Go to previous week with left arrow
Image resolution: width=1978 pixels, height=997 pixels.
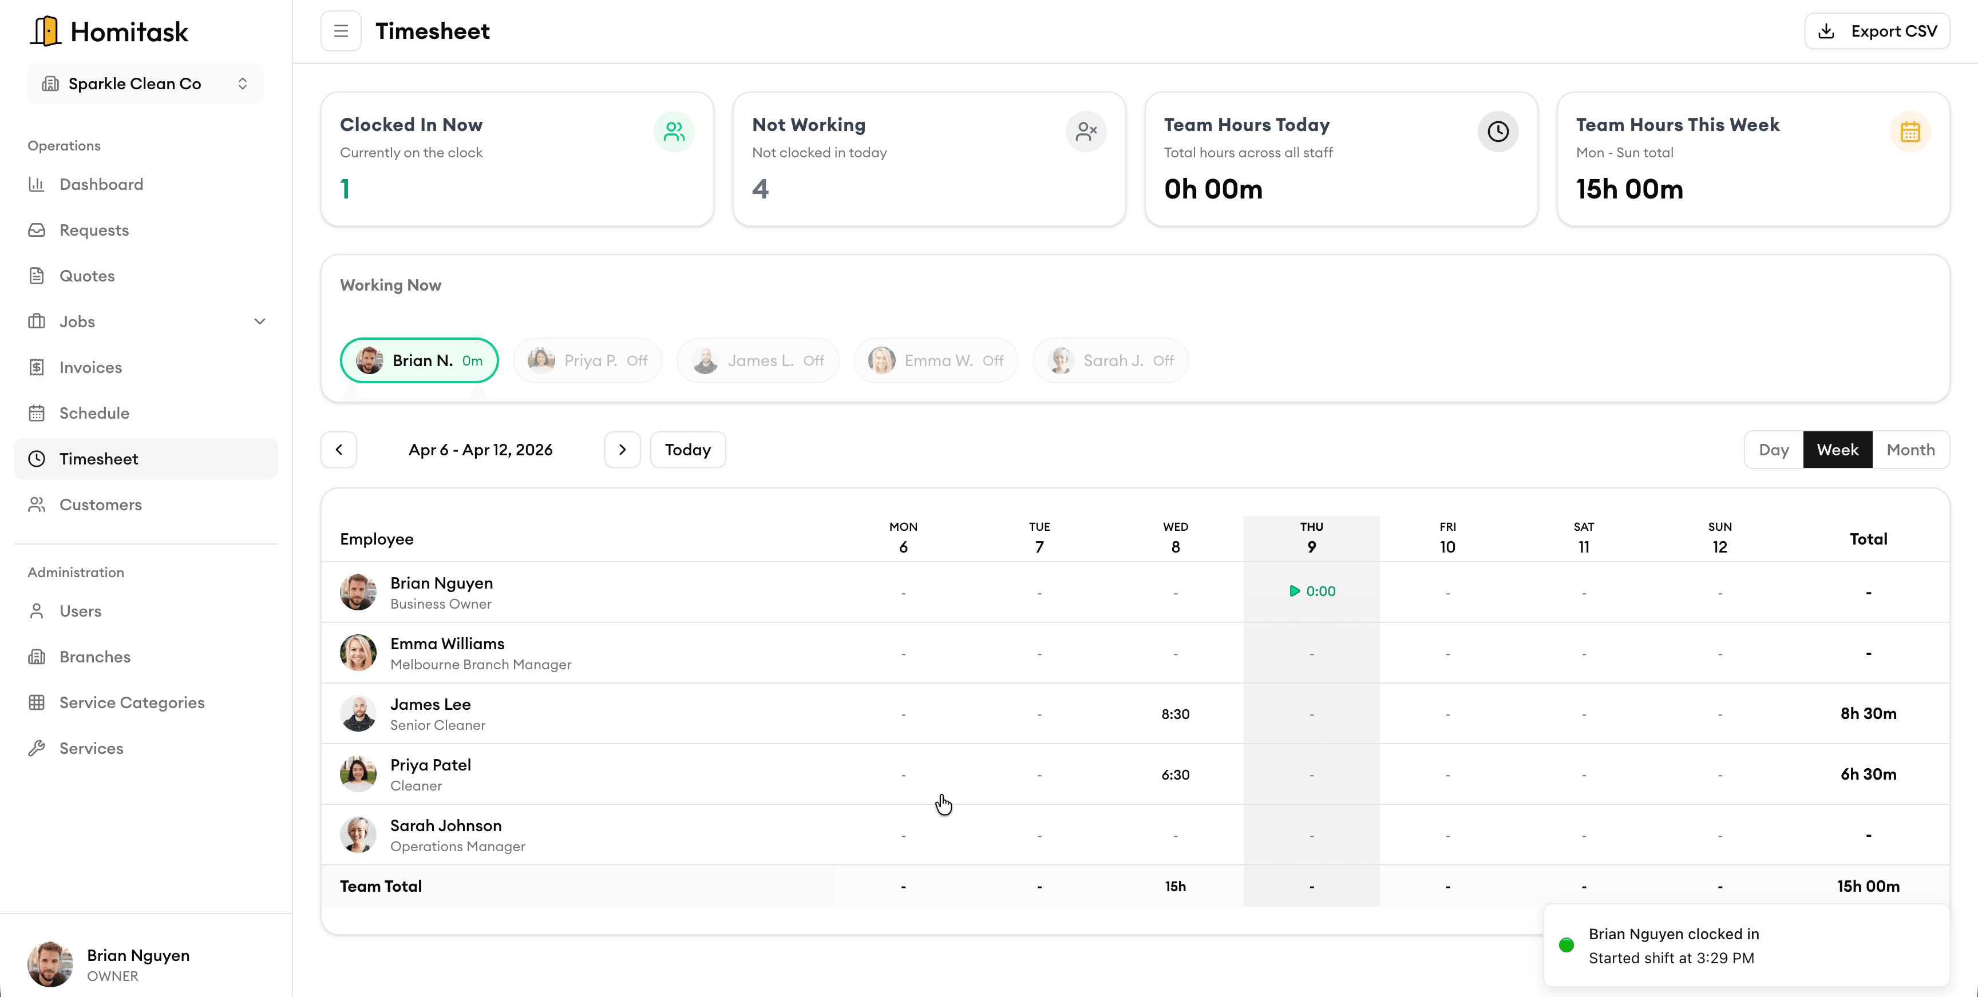[x=339, y=449]
